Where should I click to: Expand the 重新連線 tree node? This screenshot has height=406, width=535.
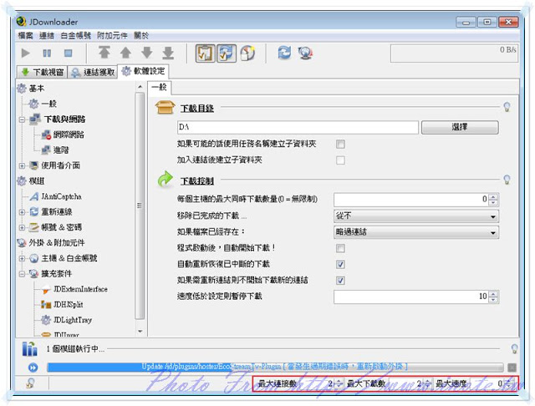coord(23,212)
